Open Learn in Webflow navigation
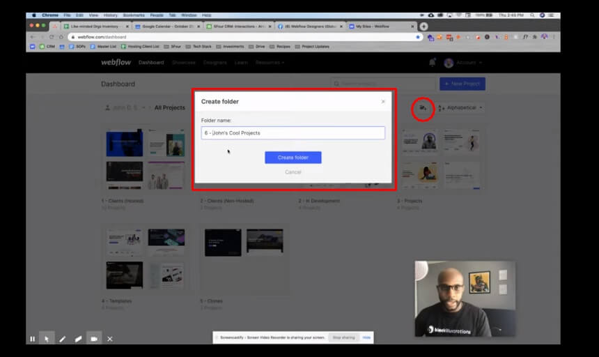The image size is (599, 357). 241,62
